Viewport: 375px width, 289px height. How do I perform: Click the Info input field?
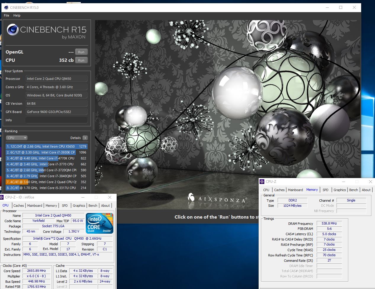[x=57, y=120]
